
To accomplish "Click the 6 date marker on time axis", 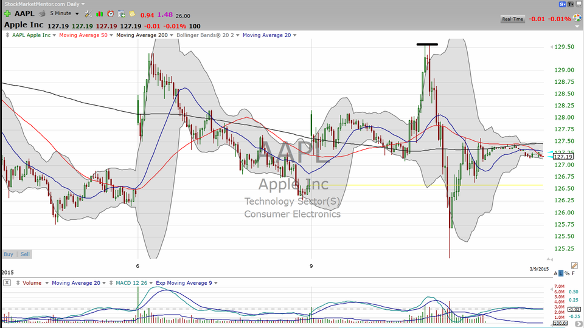I will point(137,266).
